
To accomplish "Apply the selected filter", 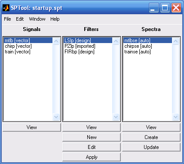I will pos(92,157).
